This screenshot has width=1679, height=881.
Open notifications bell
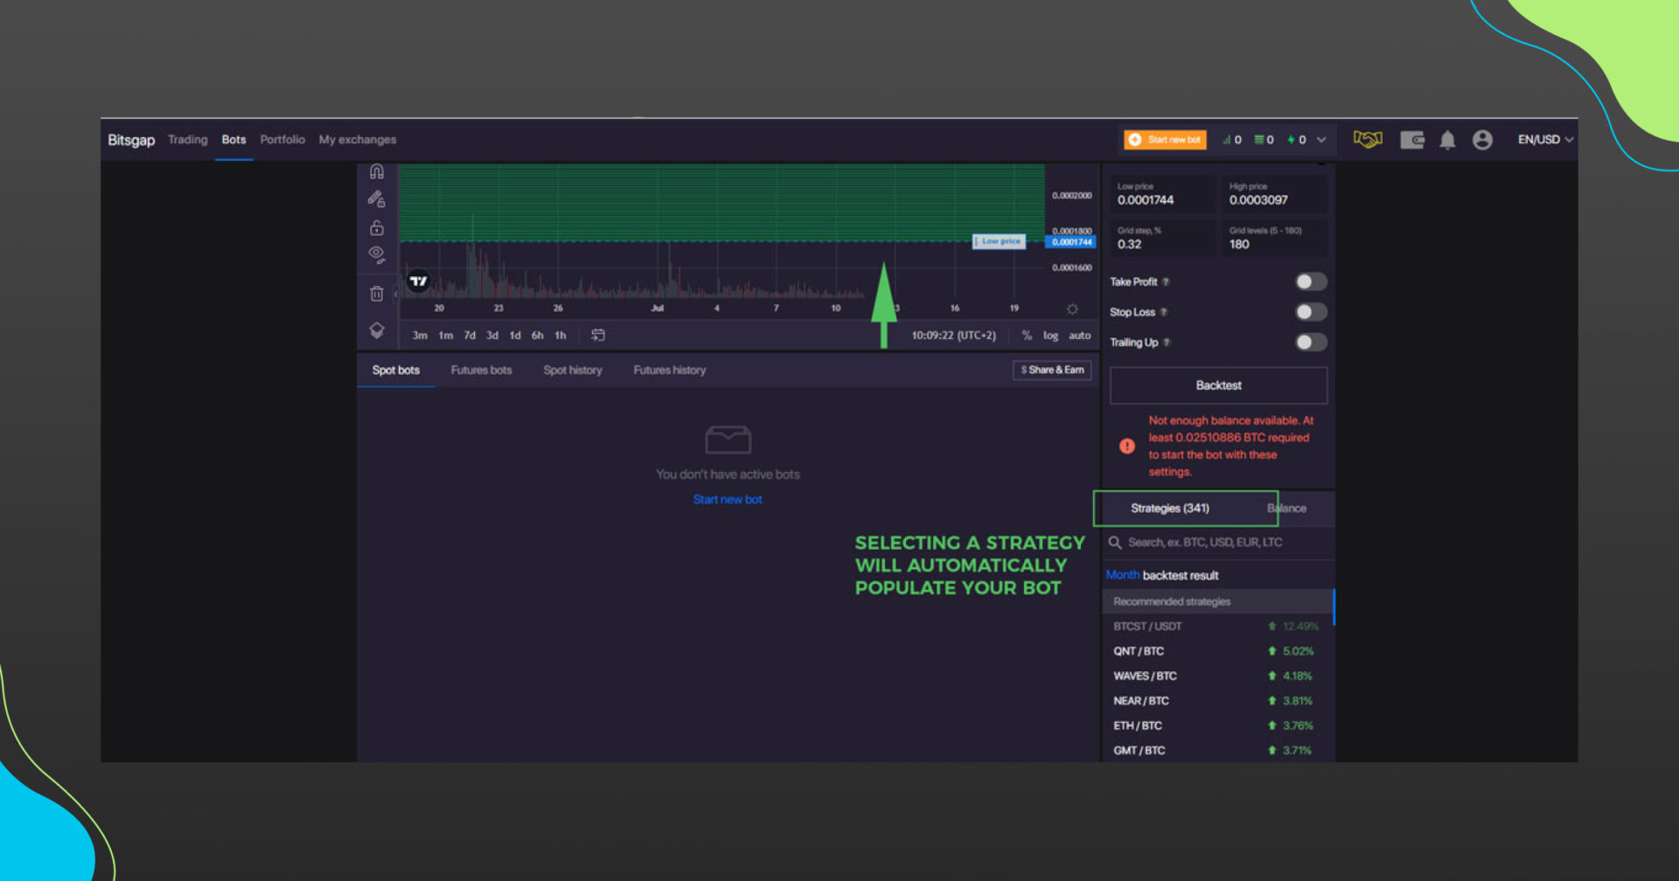point(1447,140)
